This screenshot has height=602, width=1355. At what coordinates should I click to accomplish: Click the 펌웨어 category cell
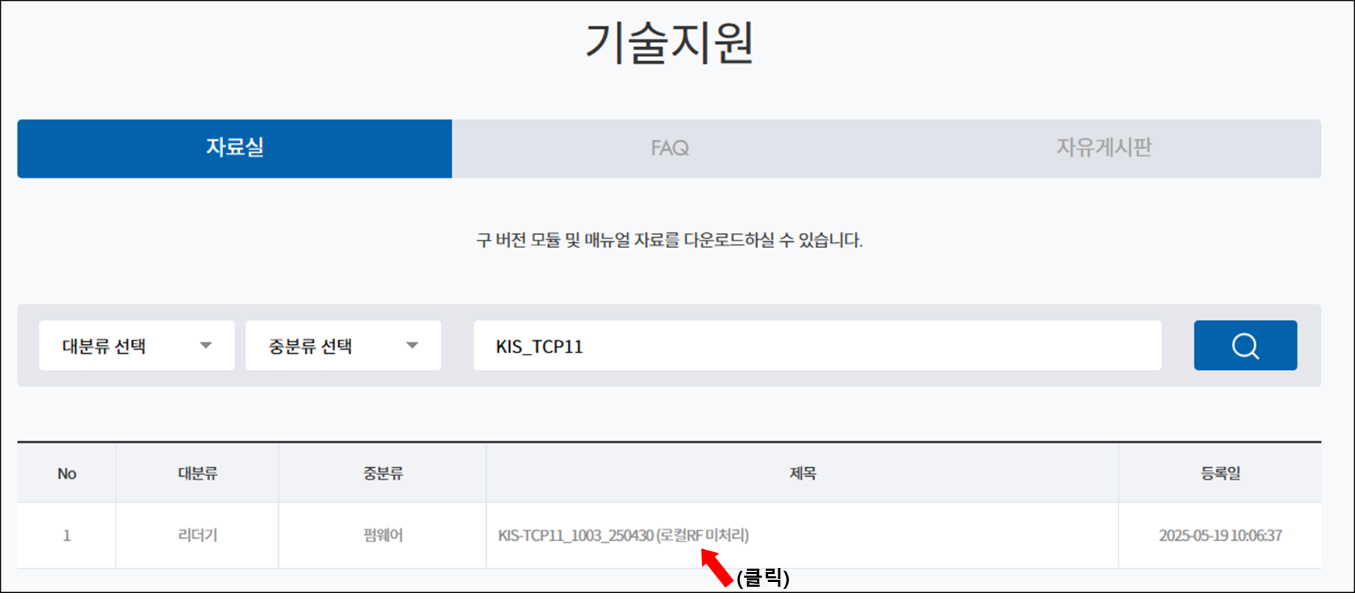[383, 535]
